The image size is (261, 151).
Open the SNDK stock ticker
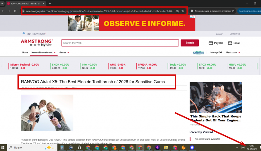coord(60,66)
